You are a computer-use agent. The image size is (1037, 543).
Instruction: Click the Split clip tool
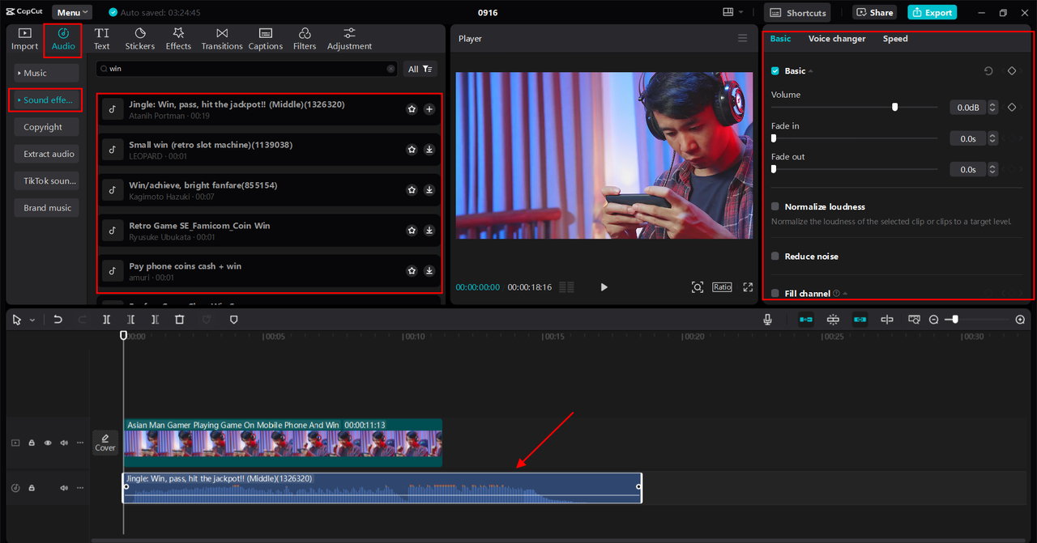point(107,320)
